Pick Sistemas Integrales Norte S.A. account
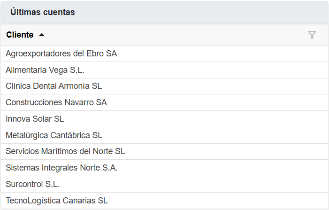The image size is (329, 210). point(61,168)
